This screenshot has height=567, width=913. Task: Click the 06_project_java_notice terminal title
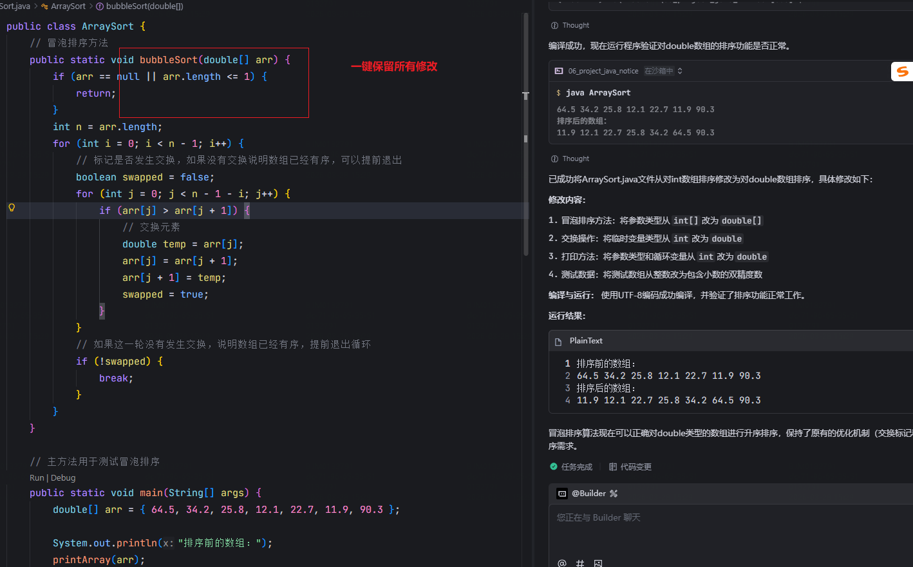[603, 71]
